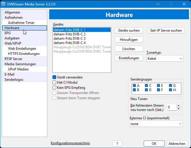Toggle Sendergruppe A checkbox

[x=134, y=86]
